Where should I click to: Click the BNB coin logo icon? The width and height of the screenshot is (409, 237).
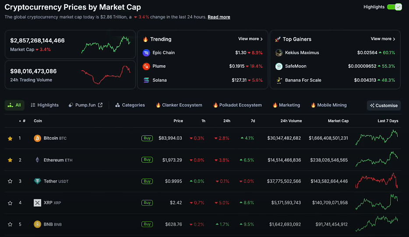(x=38, y=224)
